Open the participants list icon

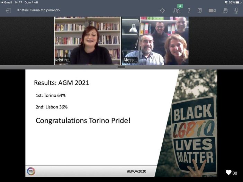point(177,11)
